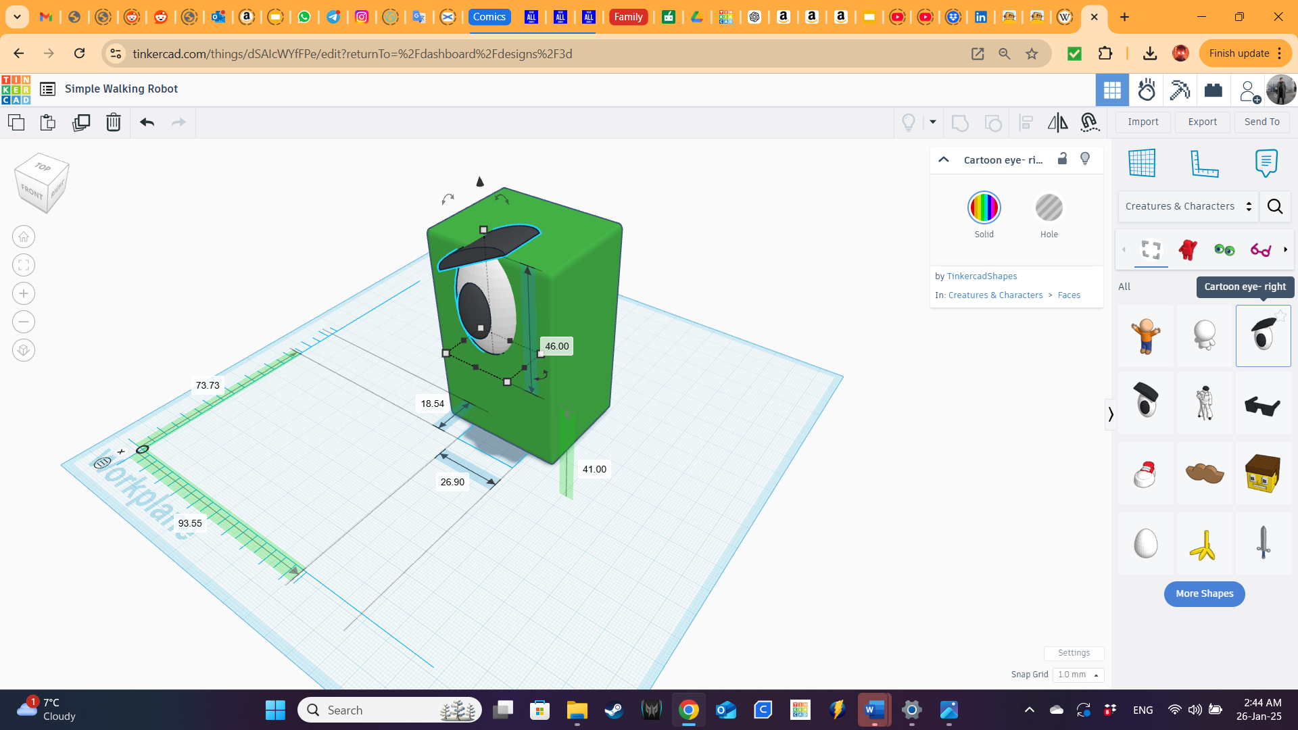Toggle the lock on Cartoon eye- right

(1062, 159)
